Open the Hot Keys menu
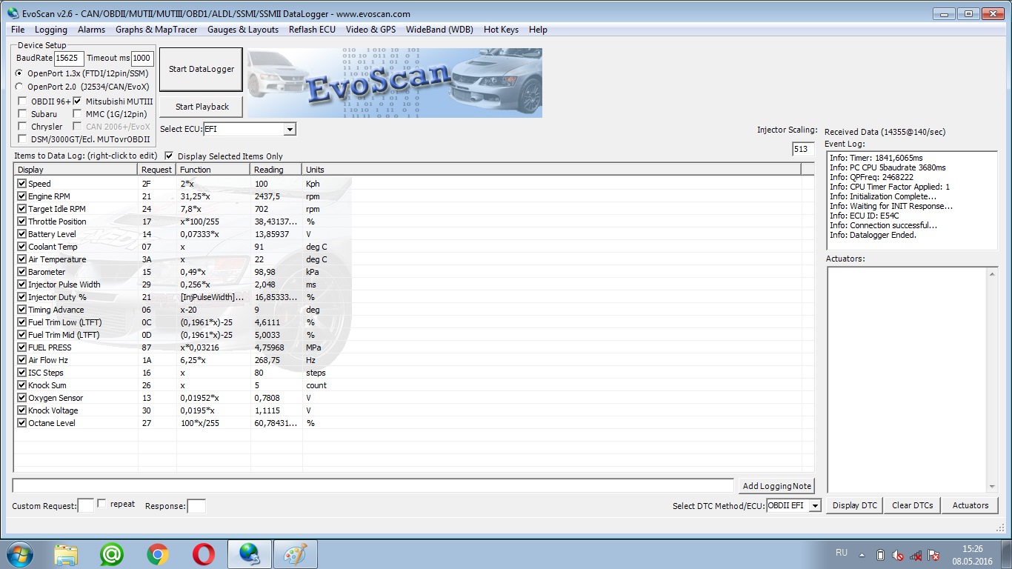 (x=501, y=30)
